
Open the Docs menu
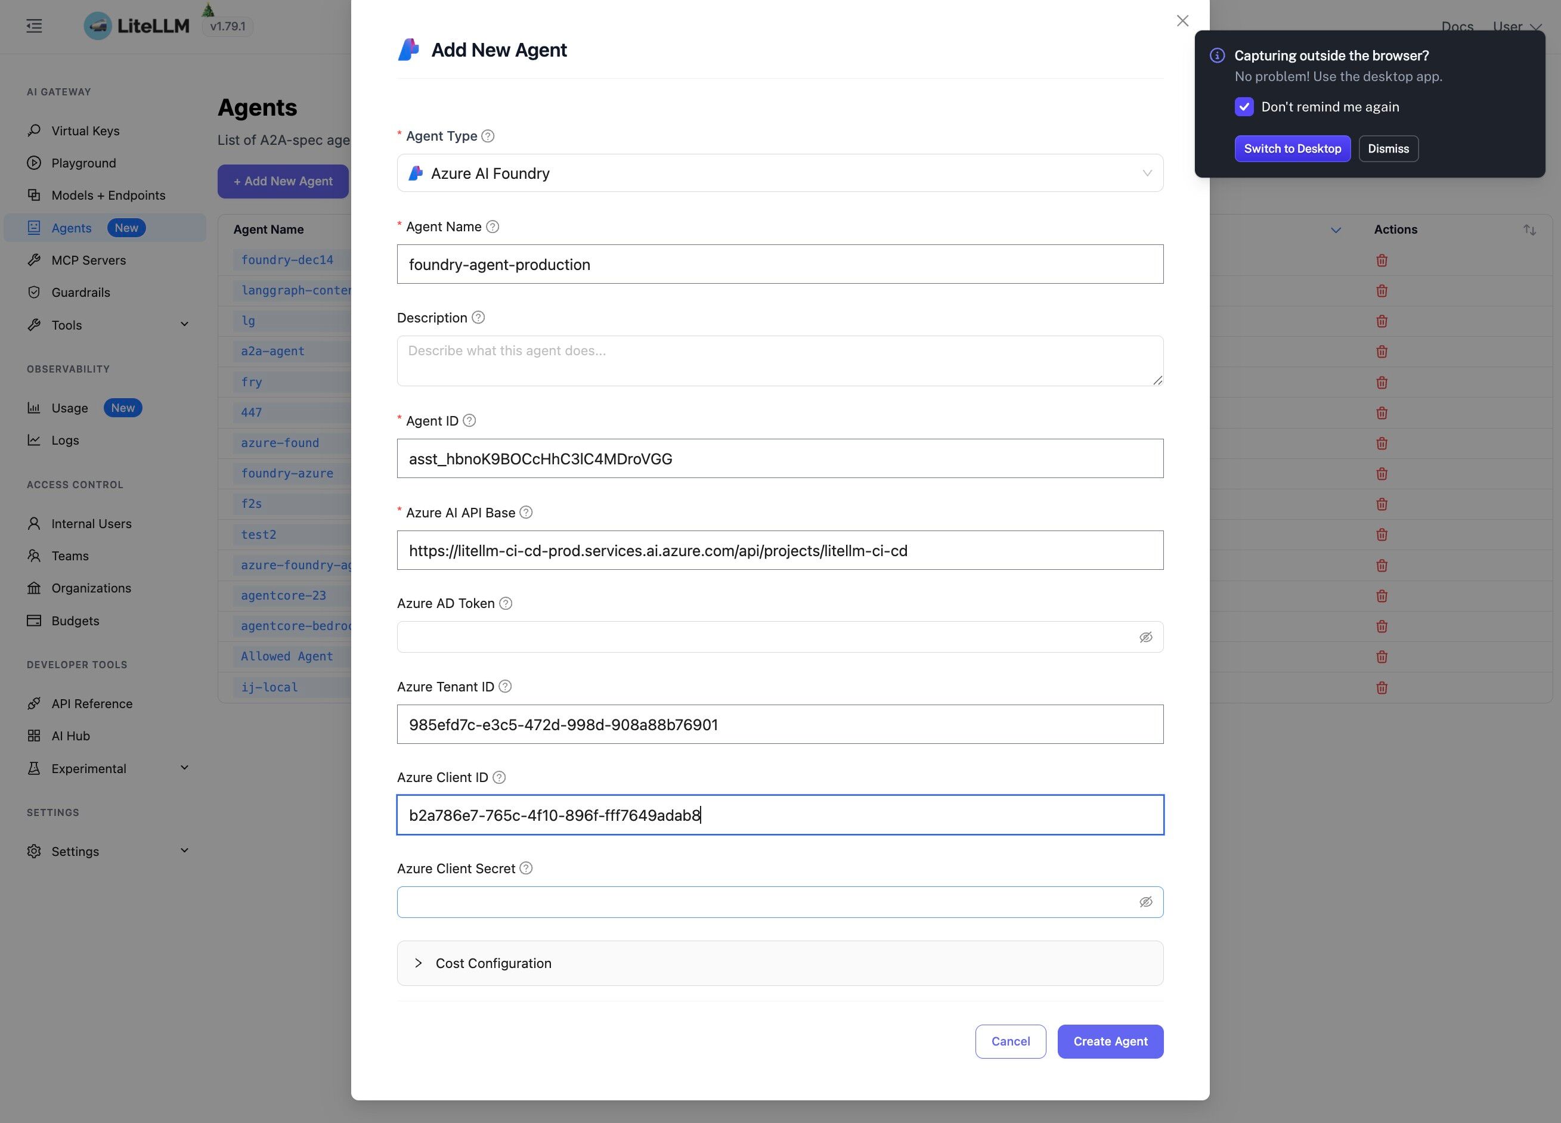(1458, 26)
